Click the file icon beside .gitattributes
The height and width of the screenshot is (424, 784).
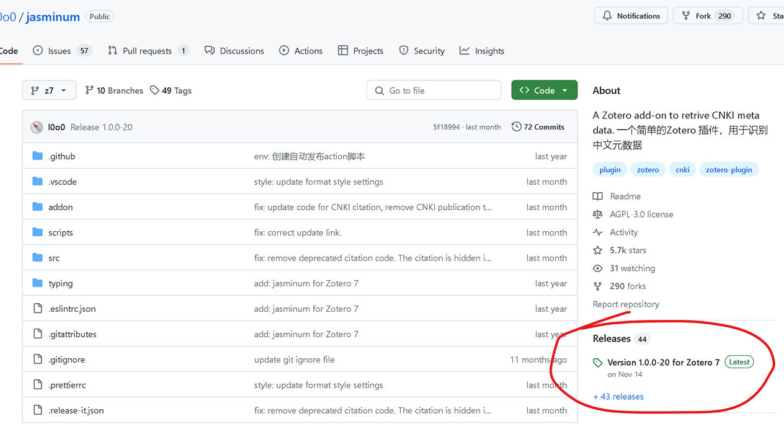tap(37, 334)
